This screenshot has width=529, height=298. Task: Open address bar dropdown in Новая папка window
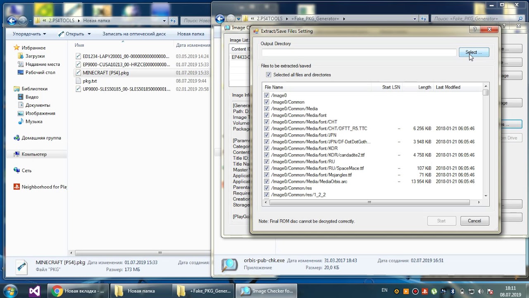click(164, 21)
